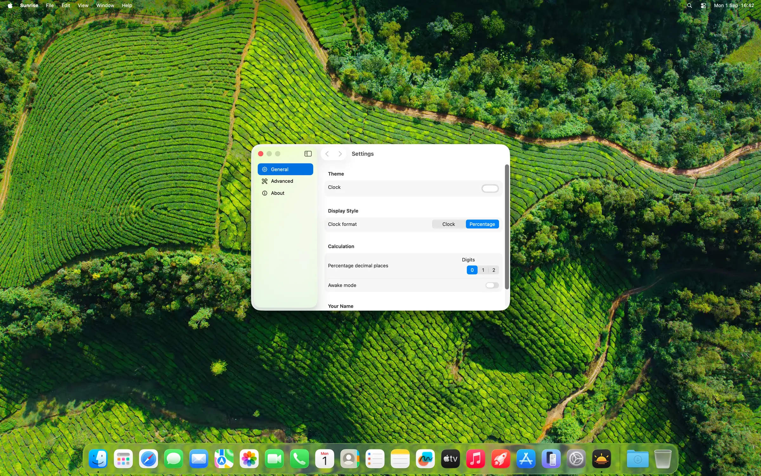Open Control Center in menu bar
The image size is (761, 476).
703,5
